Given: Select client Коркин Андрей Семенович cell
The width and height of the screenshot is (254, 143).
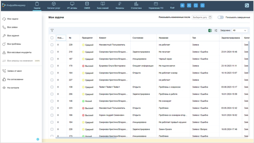Looking at the screenshot, I should [x=112, y=115].
